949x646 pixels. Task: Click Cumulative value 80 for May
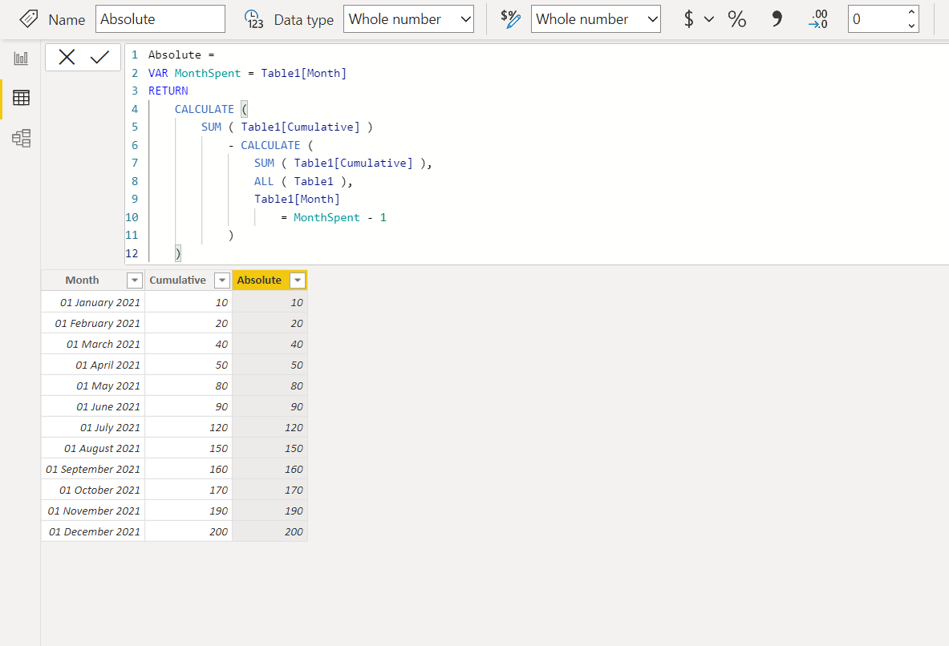(x=189, y=386)
